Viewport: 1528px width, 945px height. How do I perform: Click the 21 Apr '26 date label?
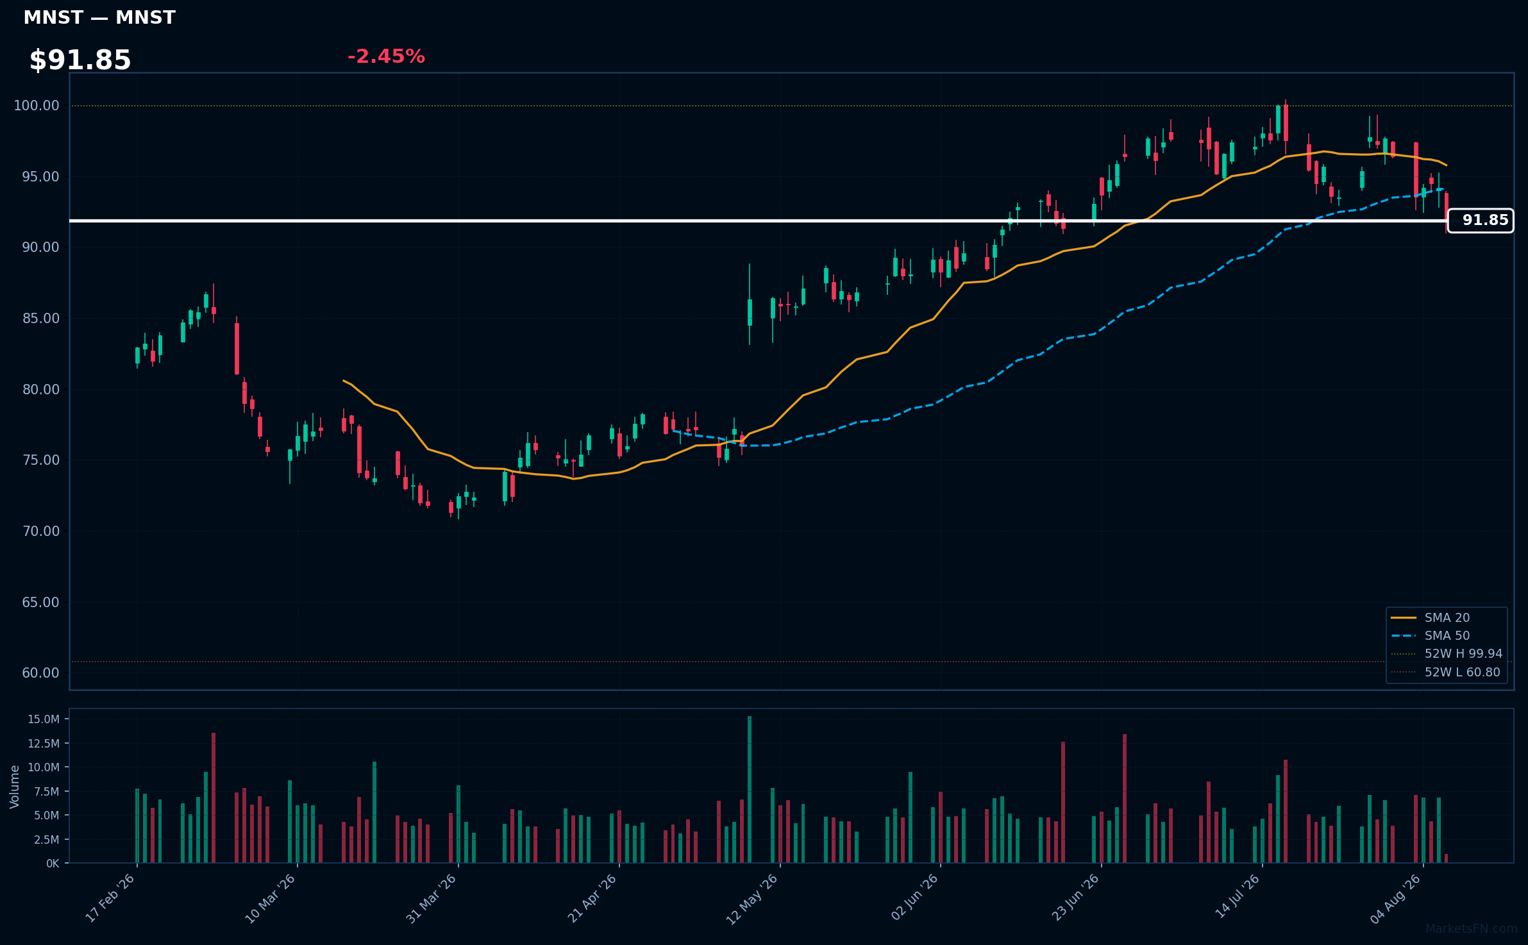592,898
